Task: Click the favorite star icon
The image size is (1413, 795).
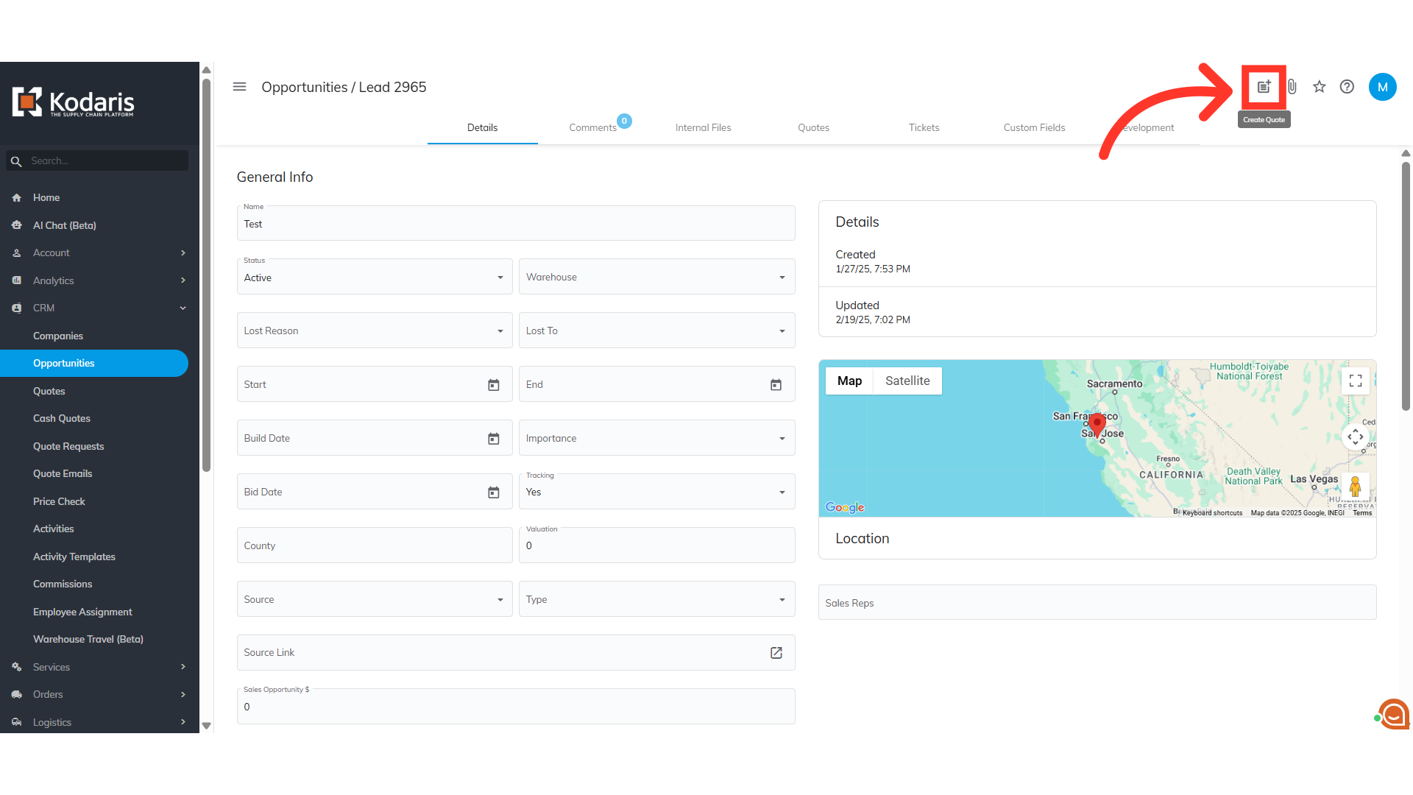Action: [1319, 87]
